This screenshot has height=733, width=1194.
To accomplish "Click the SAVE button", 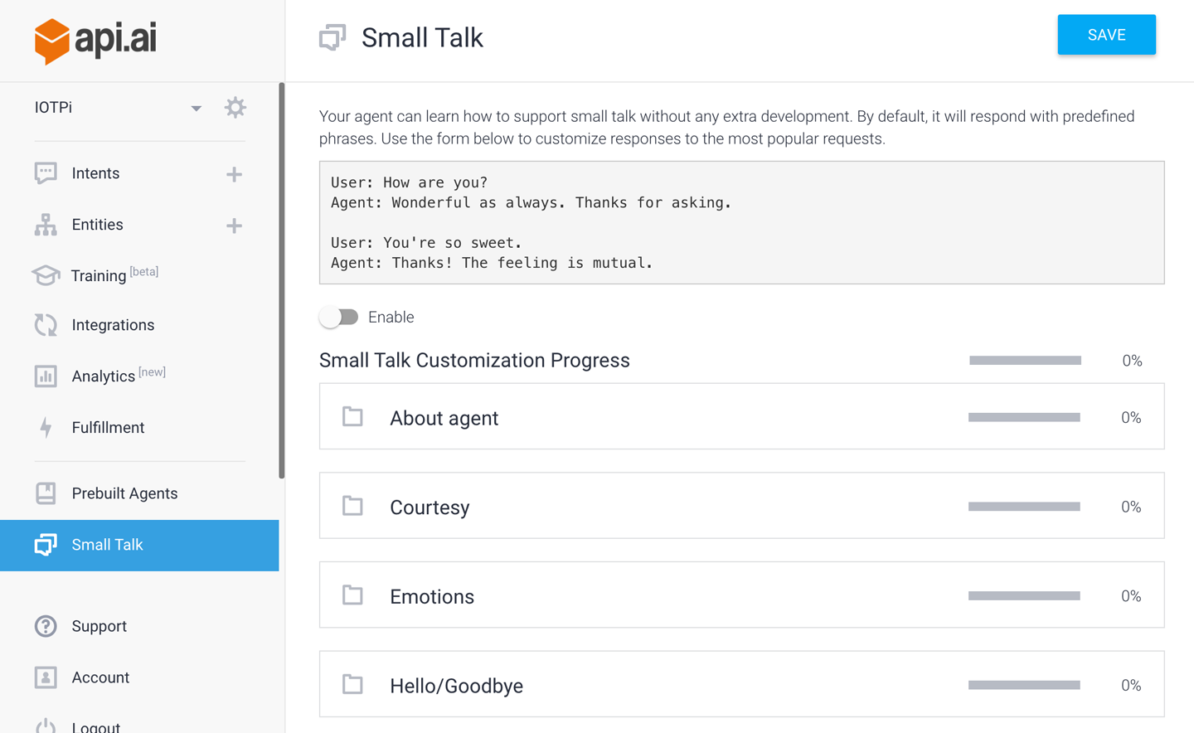I will click(1106, 35).
